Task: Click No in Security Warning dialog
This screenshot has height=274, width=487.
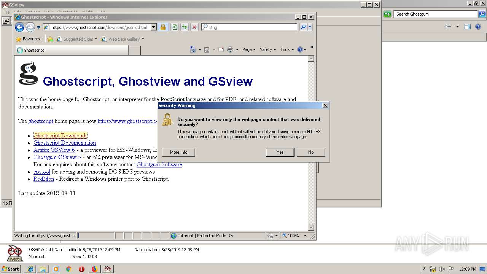Action: coord(311,152)
